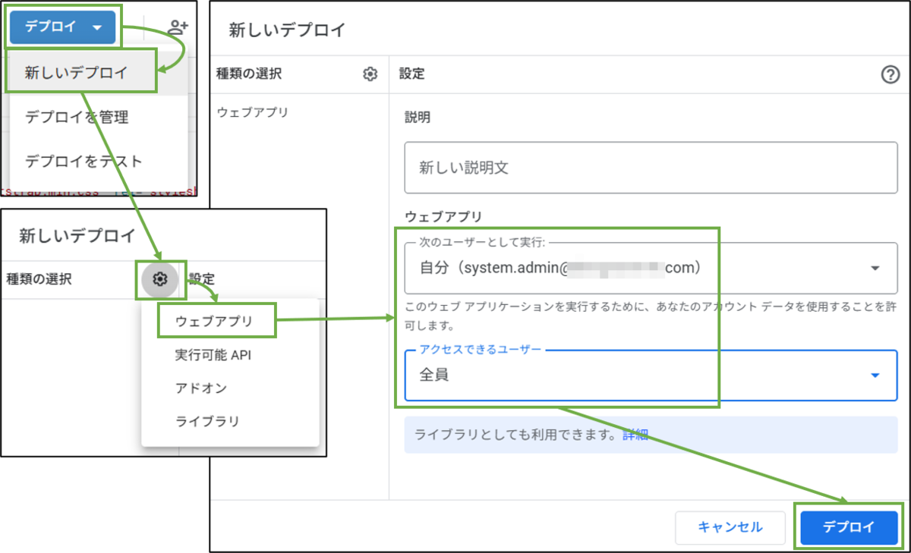
Task: Click the blue デプロイ button at dialog bottom
Action: point(849,526)
